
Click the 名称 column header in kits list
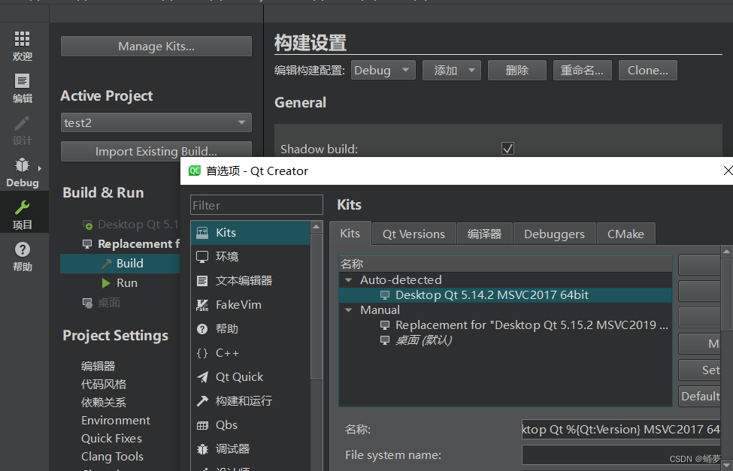point(505,264)
